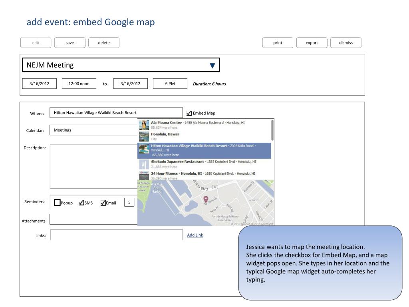This screenshot has height=307, width=409.
Task: Open the Calendar Meetings combo box
Action: [x=93, y=130]
